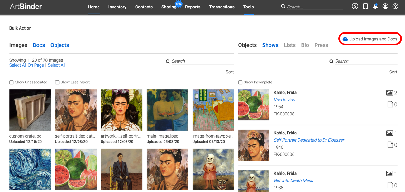
Task: Click Upload Images and Docs
Action: pyautogui.click(x=370, y=39)
